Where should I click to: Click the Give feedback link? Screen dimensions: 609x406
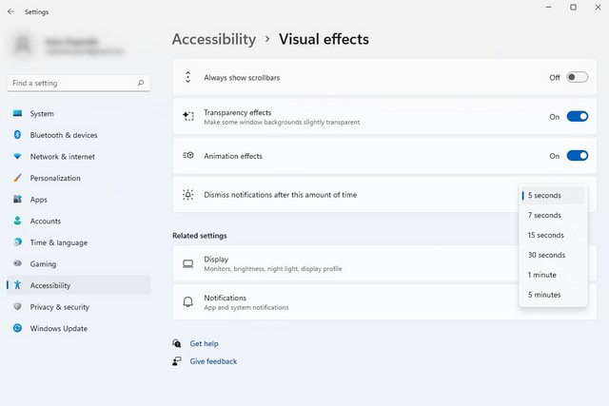[x=213, y=361]
